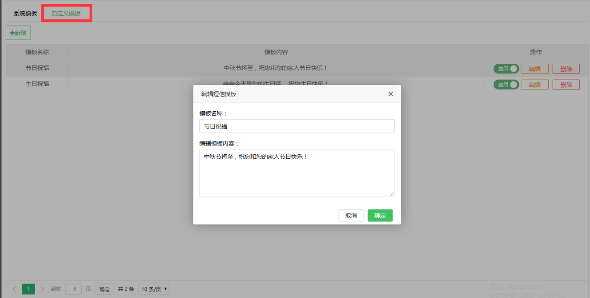Select page number 1 in the pagination bar
The width and height of the screenshot is (590, 298).
coord(28,289)
